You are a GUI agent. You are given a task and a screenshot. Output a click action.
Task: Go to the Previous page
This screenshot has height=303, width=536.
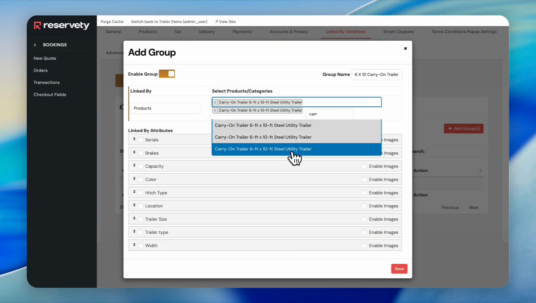pyautogui.click(x=450, y=208)
